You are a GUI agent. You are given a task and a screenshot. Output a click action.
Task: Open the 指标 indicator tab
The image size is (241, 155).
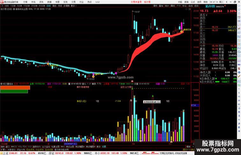tap(3, 147)
